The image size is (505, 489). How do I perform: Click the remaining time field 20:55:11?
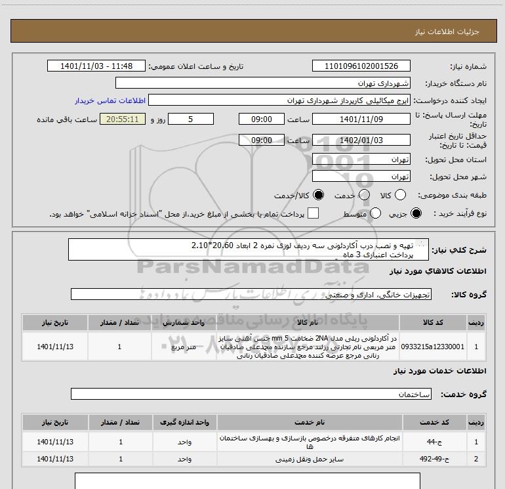[123, 119]
